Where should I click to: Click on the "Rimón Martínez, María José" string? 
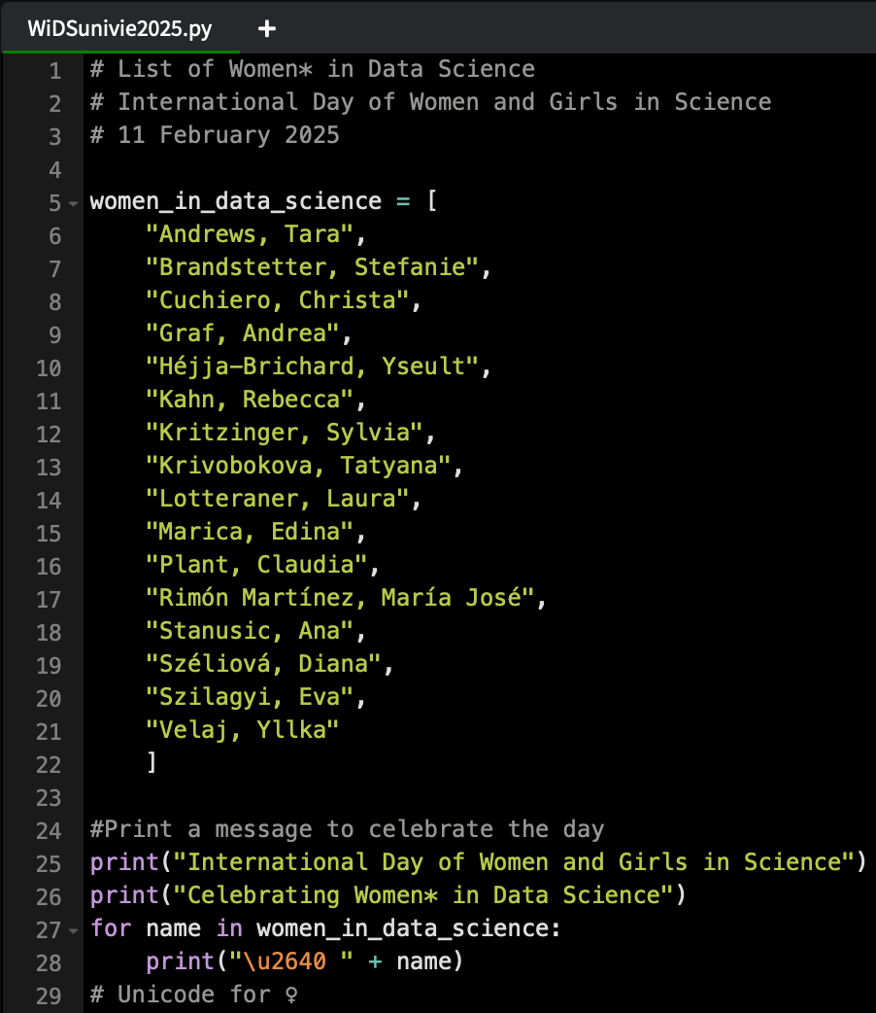(x=340, y=598)
